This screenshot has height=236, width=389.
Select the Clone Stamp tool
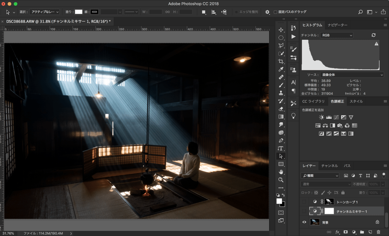click(281, 93)
